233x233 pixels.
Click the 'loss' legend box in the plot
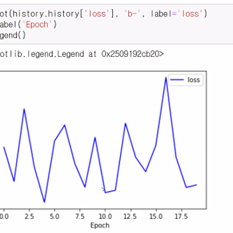(186, 80)
